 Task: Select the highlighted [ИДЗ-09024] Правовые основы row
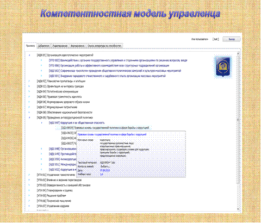[103, 128]
